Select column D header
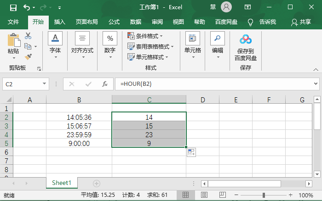Screen dimensions: 322x201 click(203, 100)
